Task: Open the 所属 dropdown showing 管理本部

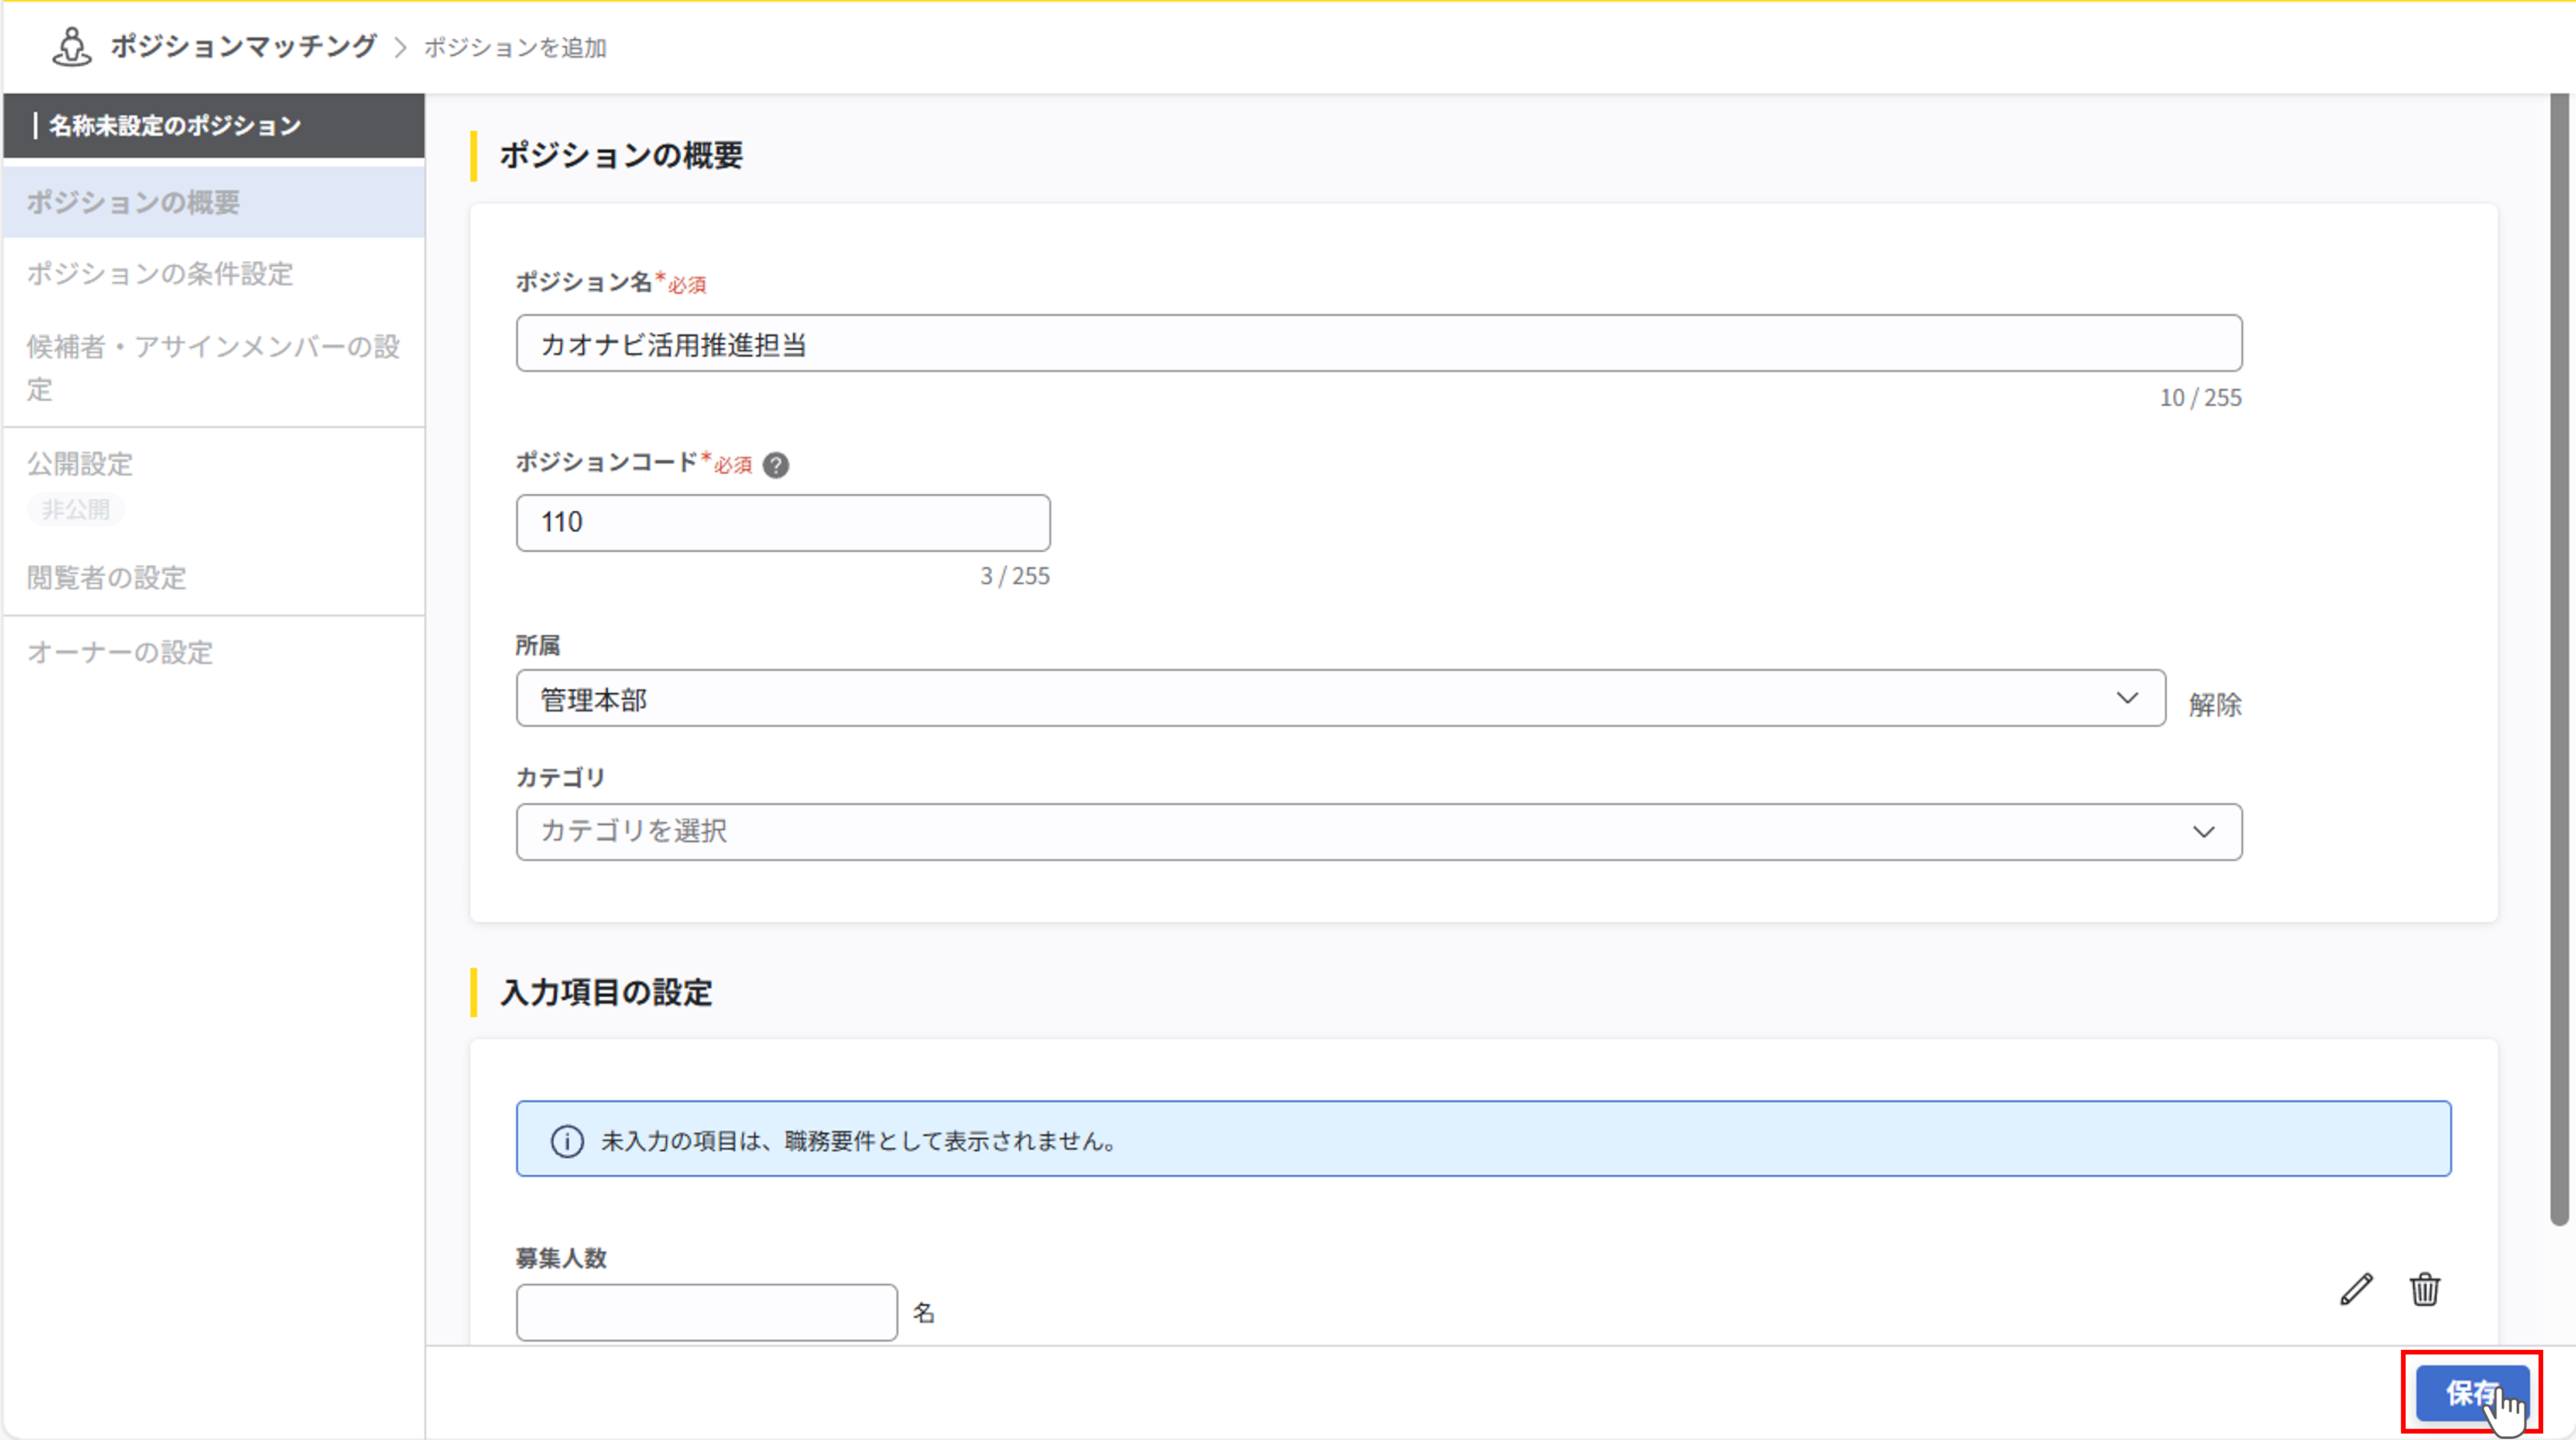Action: point(1300,698)
